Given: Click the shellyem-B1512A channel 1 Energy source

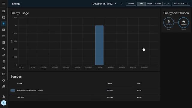Looking at the screenshot, I should [30, 91].
